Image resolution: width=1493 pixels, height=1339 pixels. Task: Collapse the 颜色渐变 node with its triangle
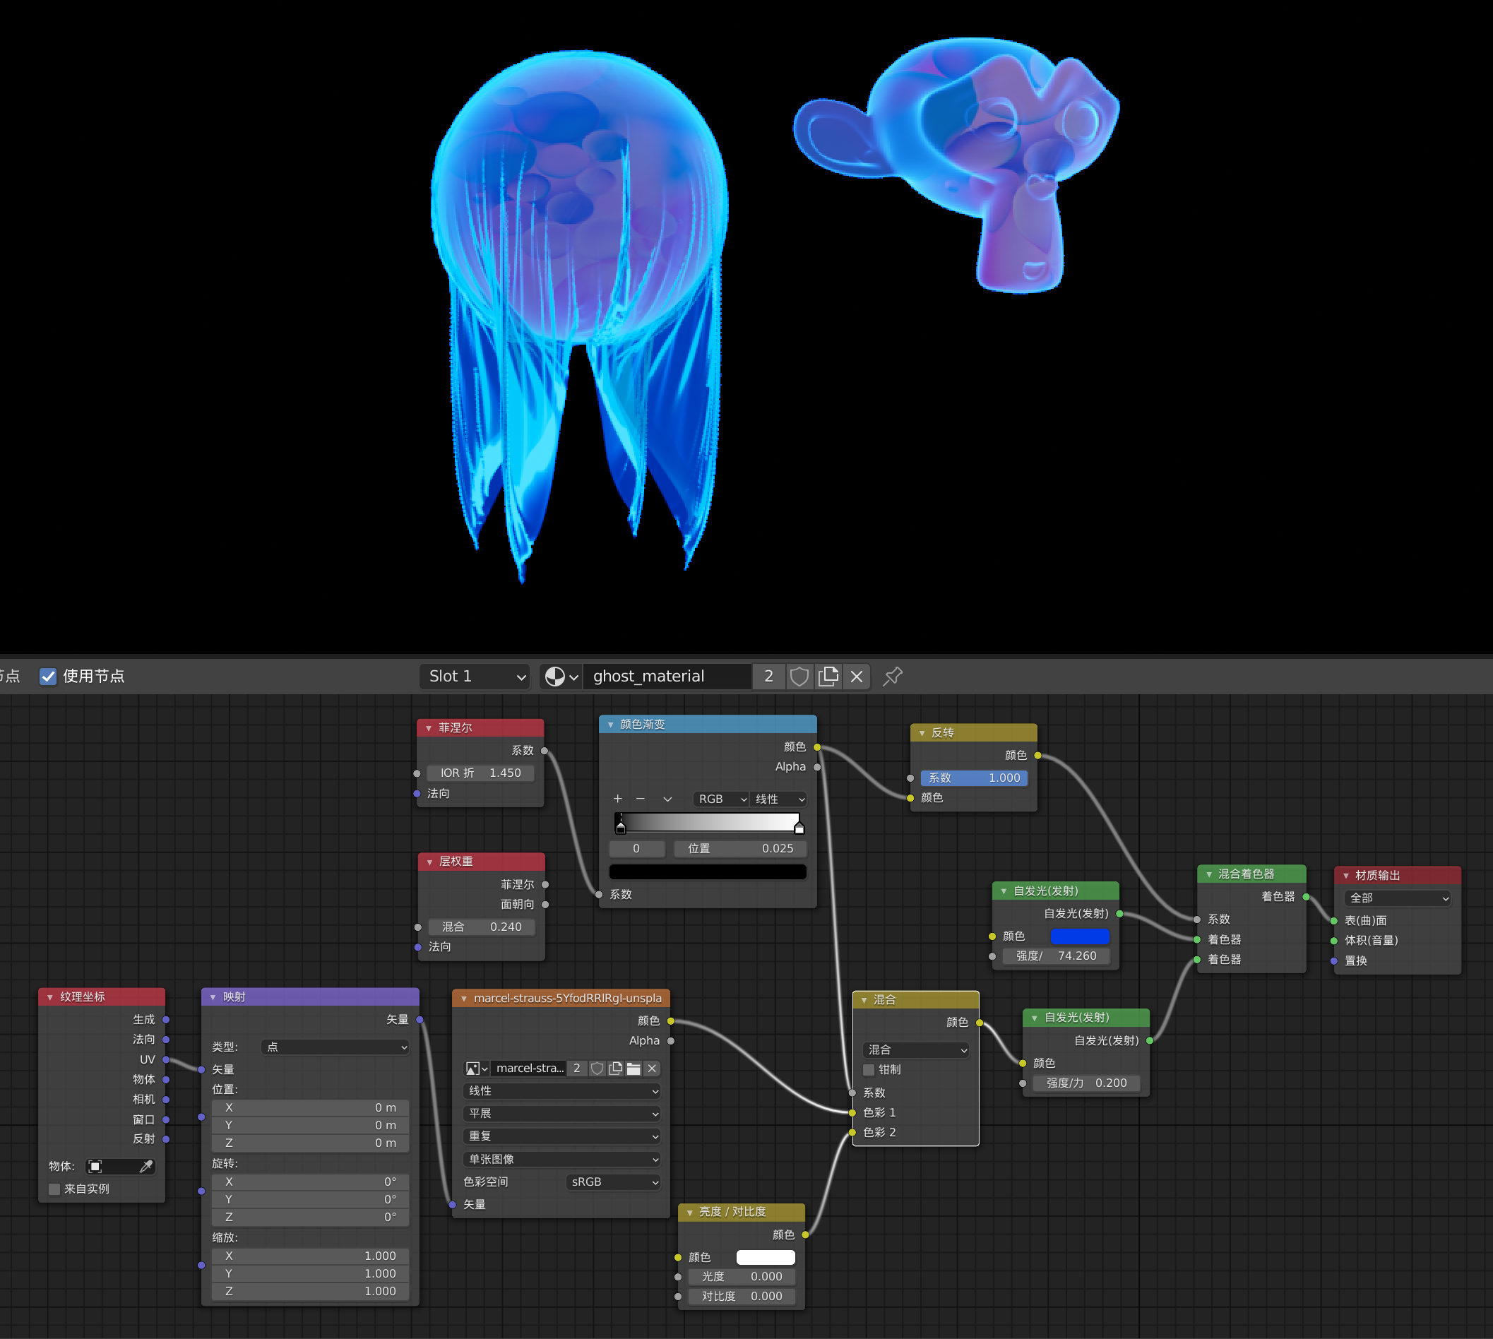611,725
